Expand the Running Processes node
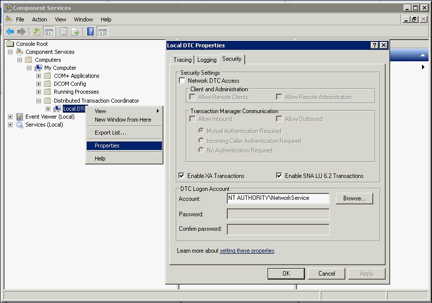Image resolution: width=432 pixels, height=303 pixels. (x=38, y=92)
